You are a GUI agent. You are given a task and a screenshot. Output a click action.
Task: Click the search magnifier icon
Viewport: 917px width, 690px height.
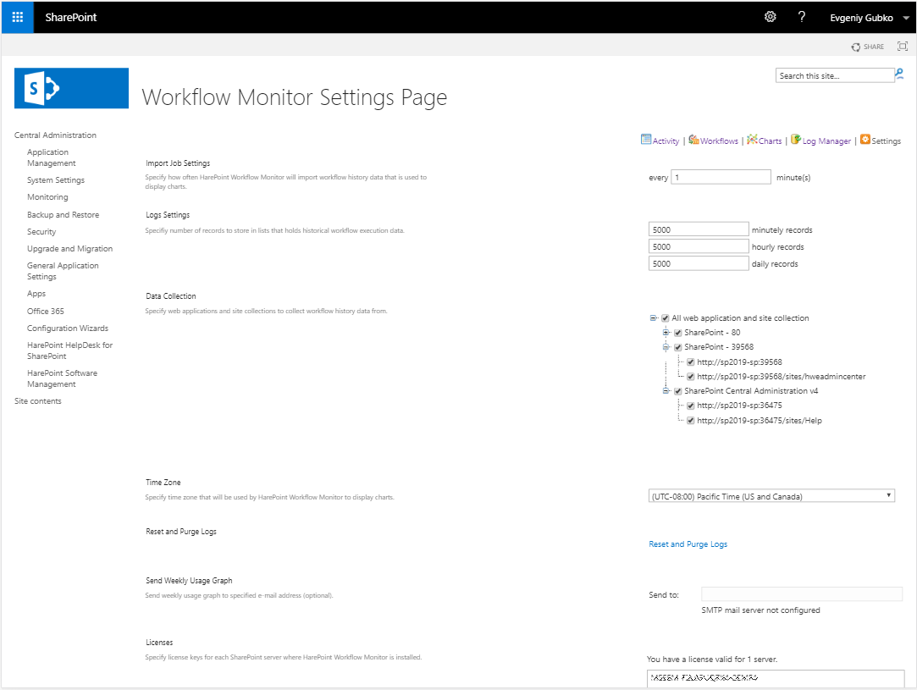pyautogui.click(x=899, y=75)
